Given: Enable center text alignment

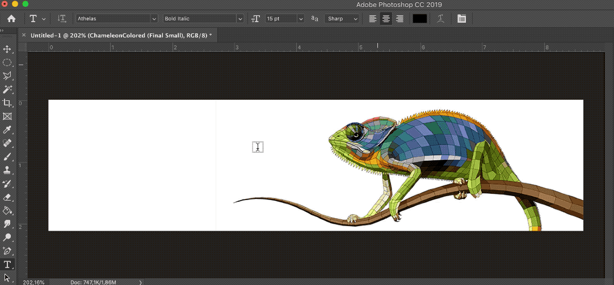Looking at the screenshot, I should (386, 19).
